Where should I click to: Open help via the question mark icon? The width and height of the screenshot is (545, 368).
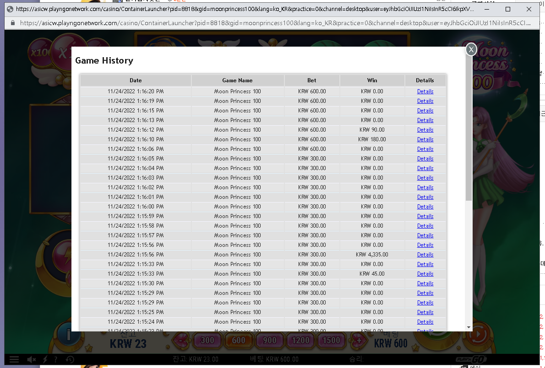click(x=55, y=359)
